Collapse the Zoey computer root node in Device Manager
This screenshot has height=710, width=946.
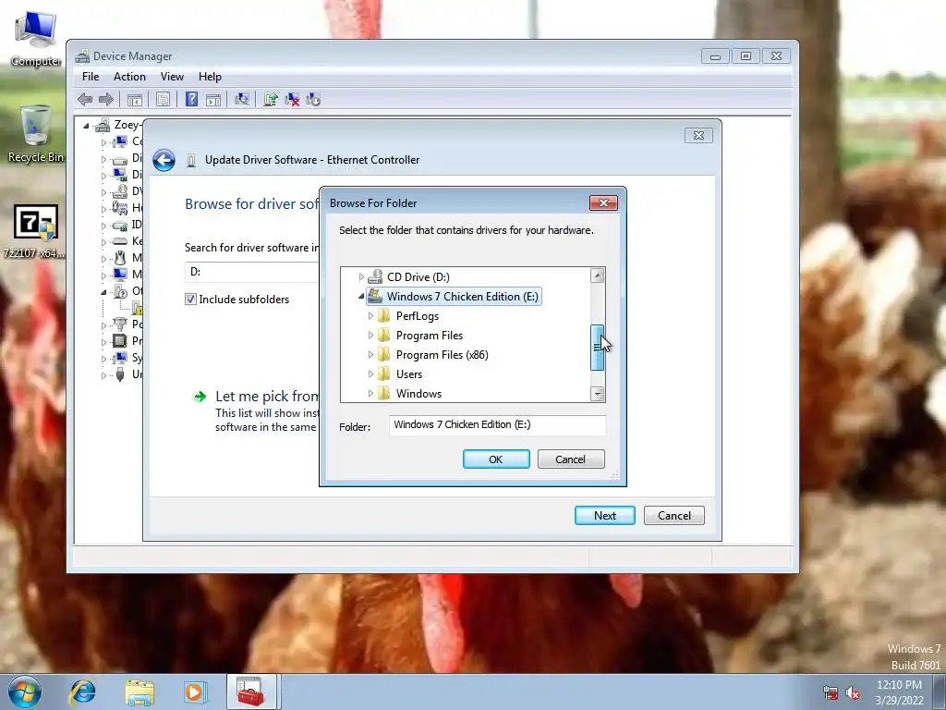(86, 126)
